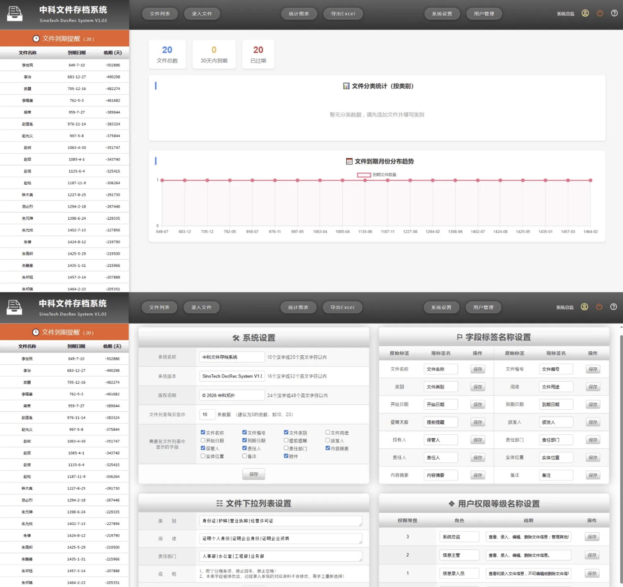Click the clock icon beside 文件到期提醒 in the statistics-chart view
Screen dimensions: 623x587
[x=36, y=39]
